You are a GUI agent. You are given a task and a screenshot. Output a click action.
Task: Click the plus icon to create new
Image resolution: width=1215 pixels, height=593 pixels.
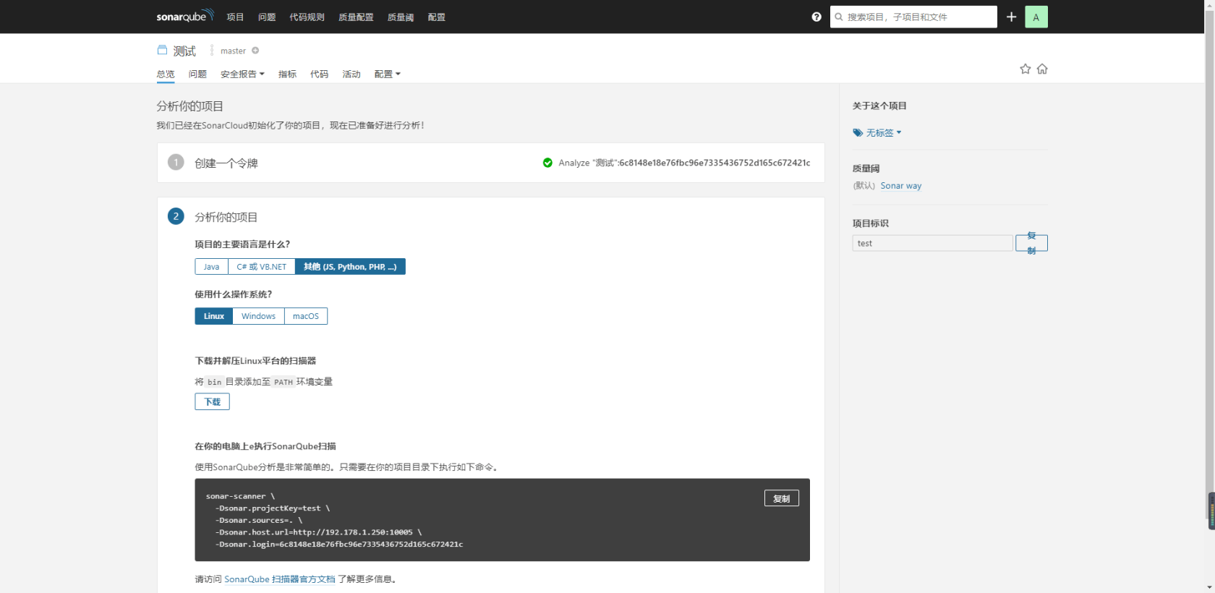(x=1011, y=17)
